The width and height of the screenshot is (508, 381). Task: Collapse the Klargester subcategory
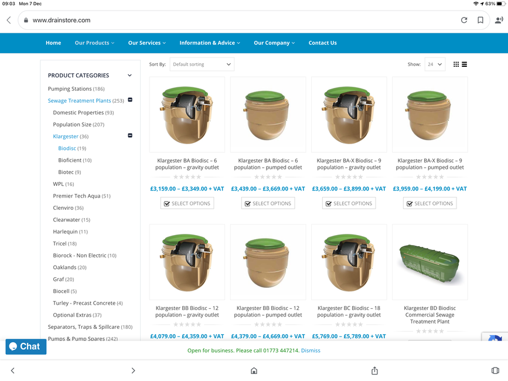130,135
